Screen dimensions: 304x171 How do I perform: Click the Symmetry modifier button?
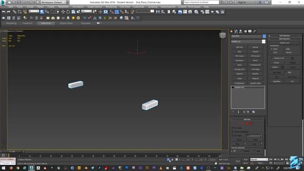tap(239, 60)
